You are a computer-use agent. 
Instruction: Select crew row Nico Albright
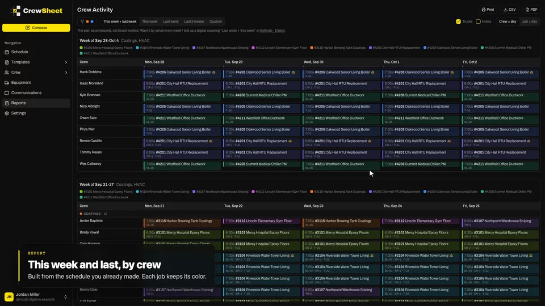coord(90,107)
